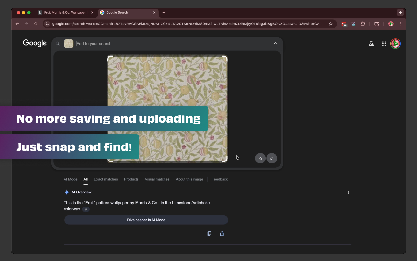Select the Google Search browser tab
Screen dimensions: 417x261
click(x=129, y=12)
